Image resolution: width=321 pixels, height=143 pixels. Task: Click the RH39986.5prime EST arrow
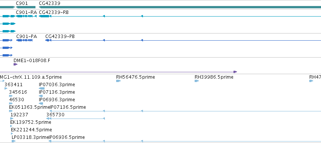tap(197, 81)
